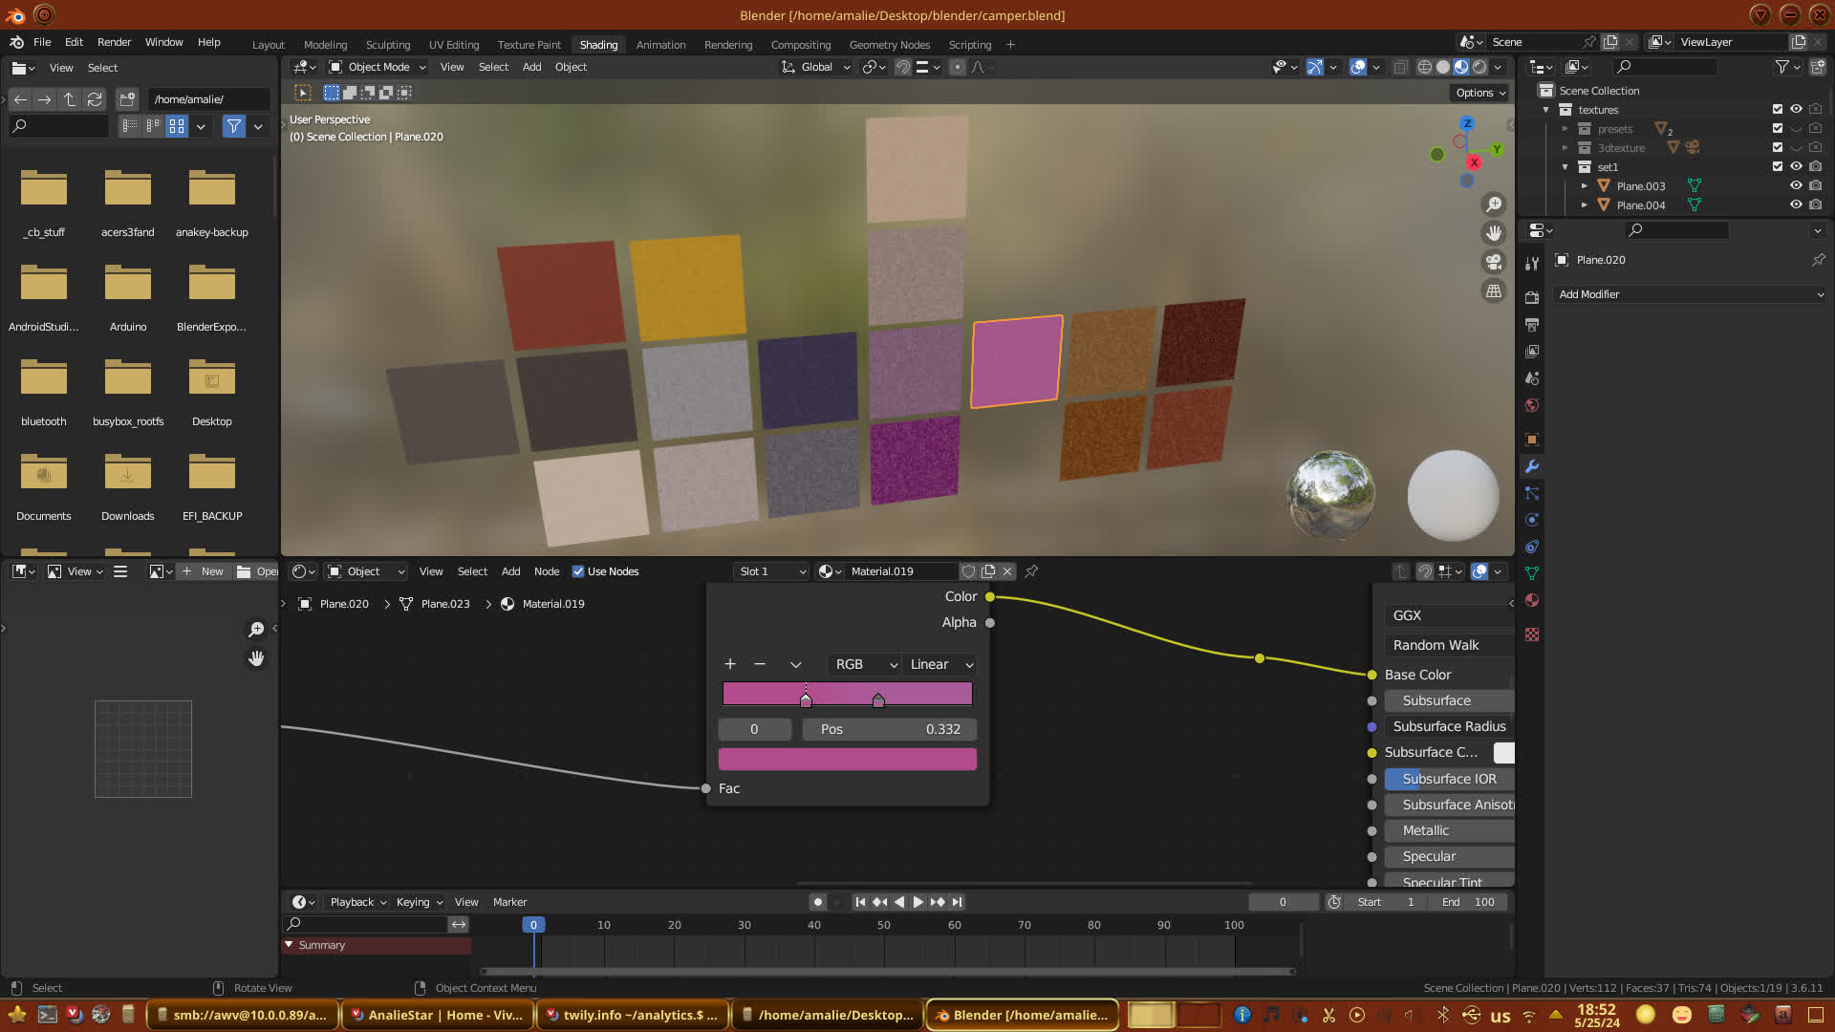Click the pan hand icon in node editor
Viewport: 1835px width, 1032px height.
256,658
